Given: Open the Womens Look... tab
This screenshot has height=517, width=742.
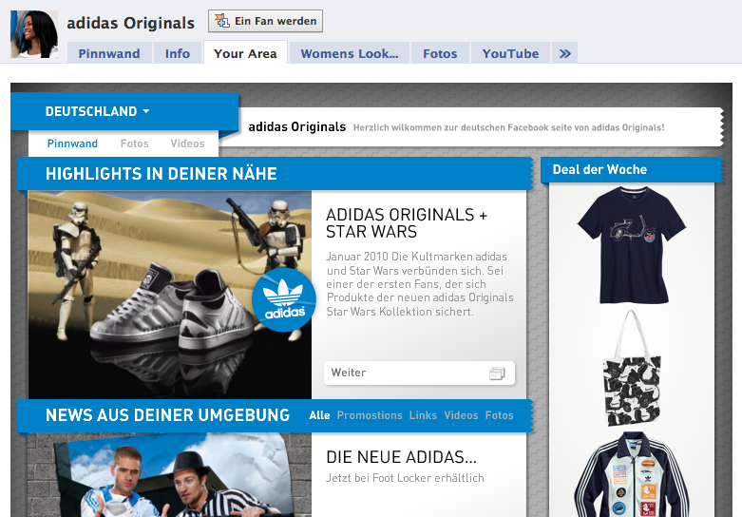Looking at the screenshot, I should tap(350, 53).
